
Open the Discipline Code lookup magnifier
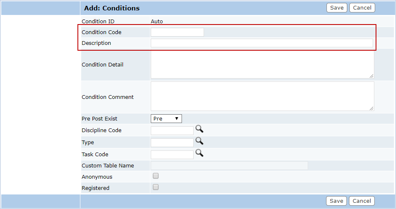199,129
